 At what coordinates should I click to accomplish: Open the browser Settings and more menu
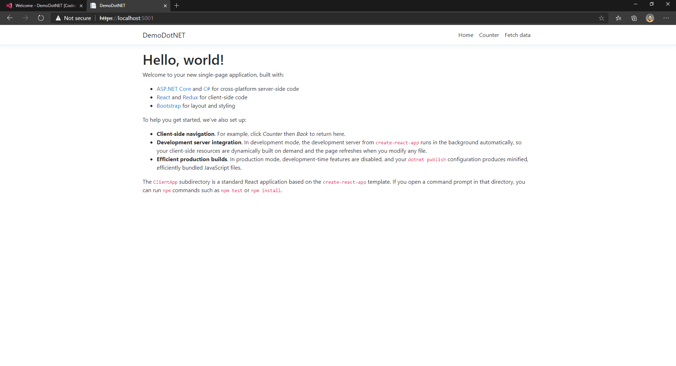tap(666, 18)
